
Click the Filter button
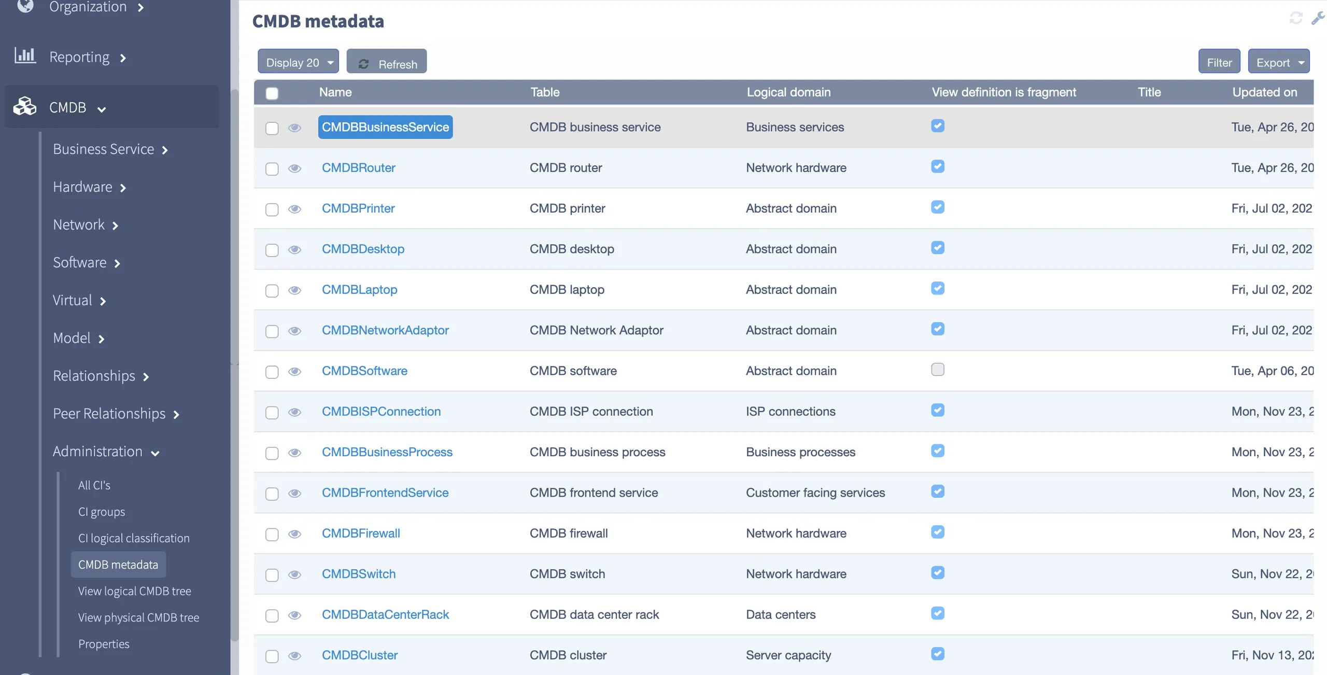point(1219,61)
